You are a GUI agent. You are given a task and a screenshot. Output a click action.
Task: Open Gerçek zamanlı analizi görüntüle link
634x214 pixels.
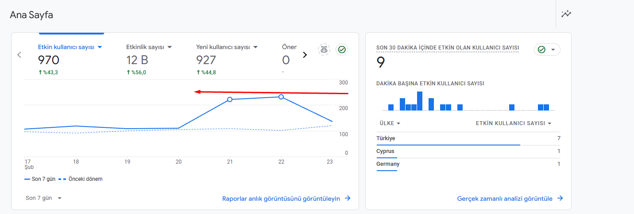[510, 199]
